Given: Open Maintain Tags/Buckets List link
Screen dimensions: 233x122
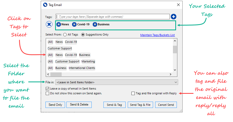Looking at the screenshot, I should [158, 35].
